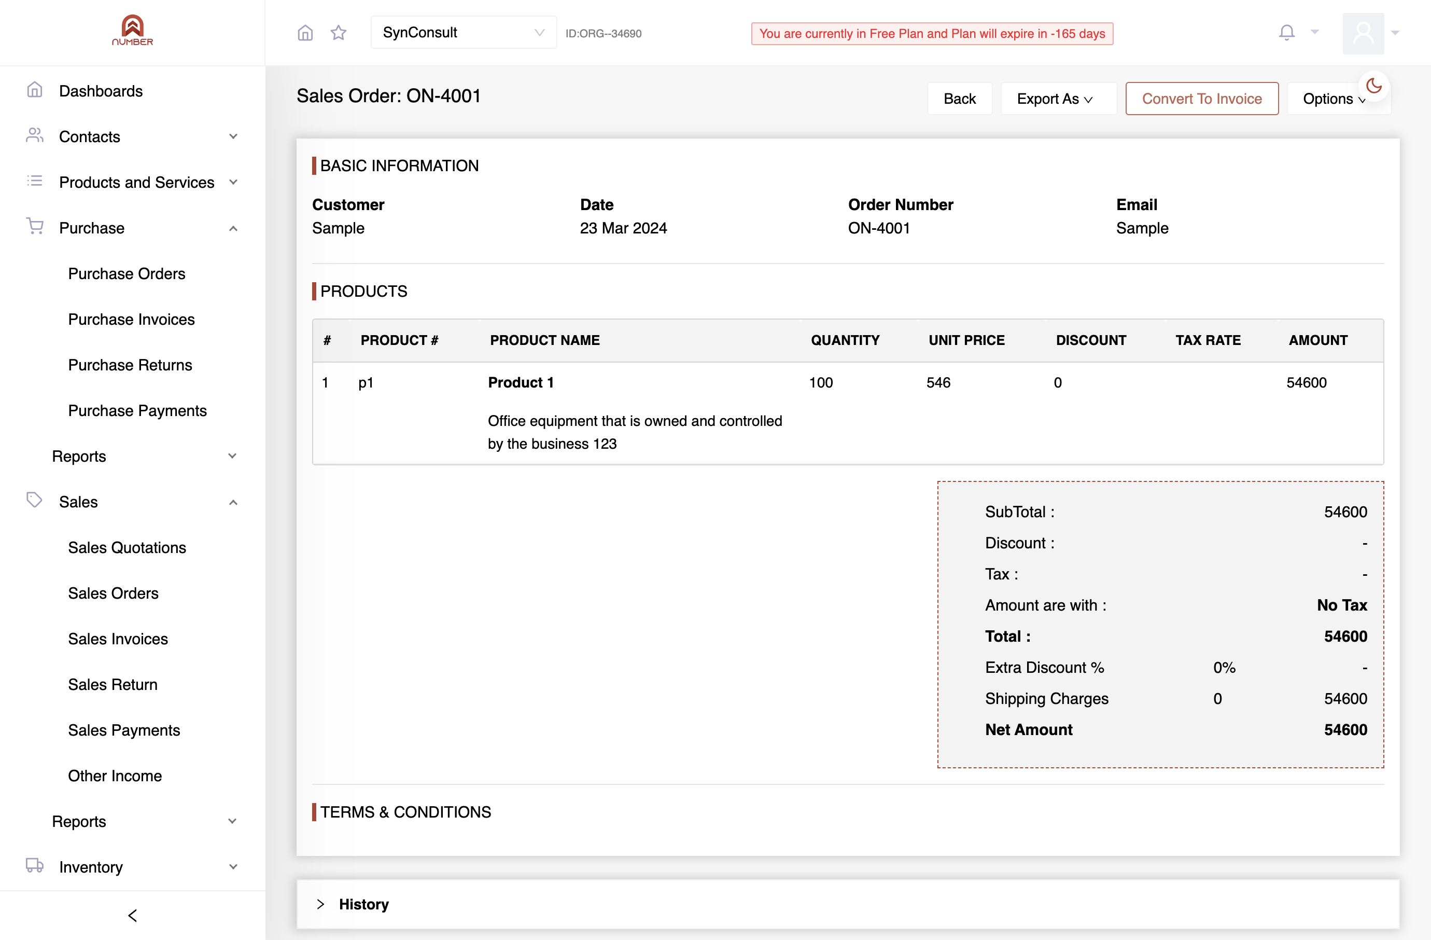
Task: Go to Other Income
Action: (115, 777)
